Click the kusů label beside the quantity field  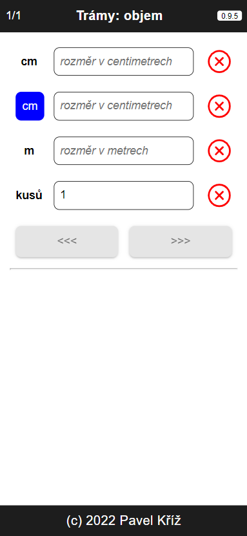click(29, 195)
